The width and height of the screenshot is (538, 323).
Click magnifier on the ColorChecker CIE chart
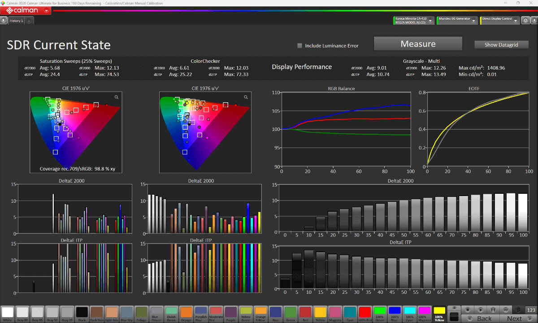click(x=246, y=97)
